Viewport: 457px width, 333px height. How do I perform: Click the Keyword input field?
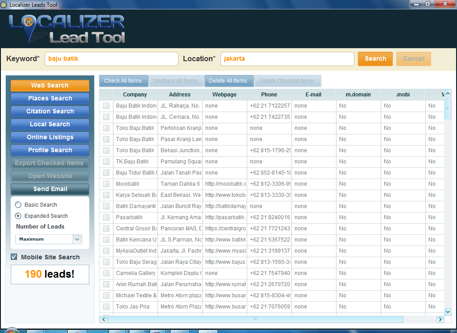tap(111, 59)
